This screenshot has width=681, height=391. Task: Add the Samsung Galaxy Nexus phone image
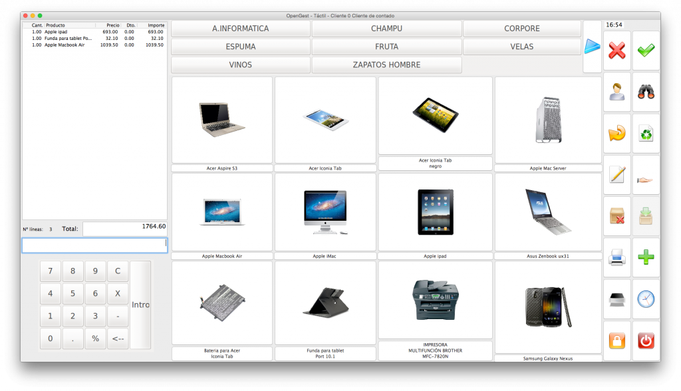coord(548,308)
